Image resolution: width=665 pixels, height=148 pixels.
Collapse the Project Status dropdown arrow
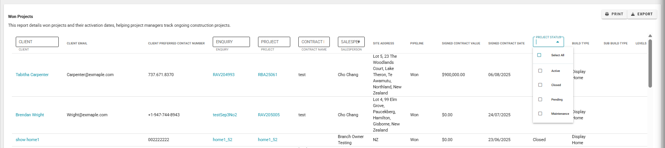pos(557,42)
